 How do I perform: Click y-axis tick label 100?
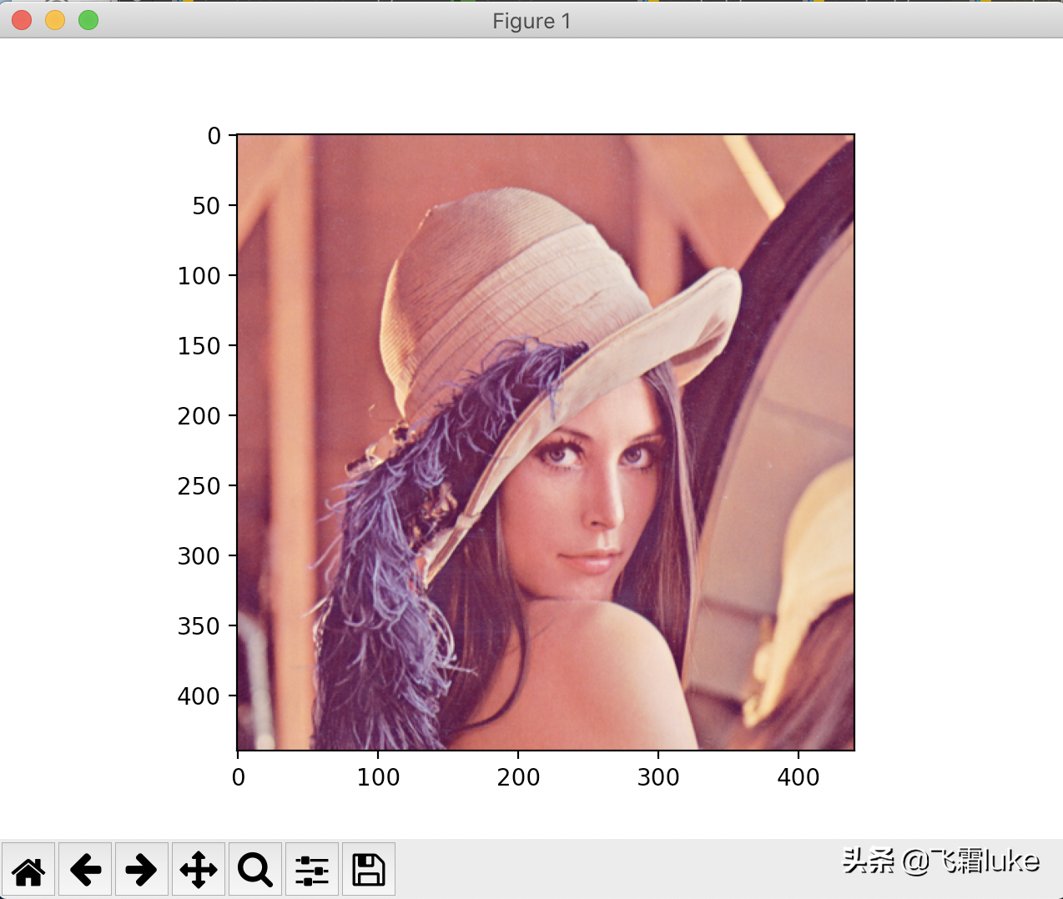pyautogui.click(x=199, y=276)
